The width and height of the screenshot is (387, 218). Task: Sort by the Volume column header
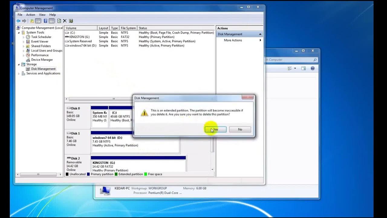coord(81,28)
